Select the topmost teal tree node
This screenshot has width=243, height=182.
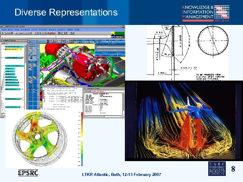(15, 47)
